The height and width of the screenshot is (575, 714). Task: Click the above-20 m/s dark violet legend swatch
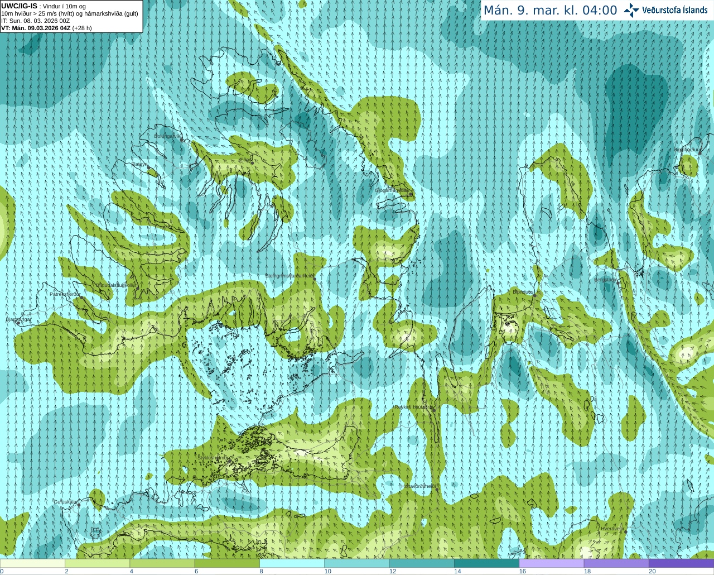coord(681,563)
